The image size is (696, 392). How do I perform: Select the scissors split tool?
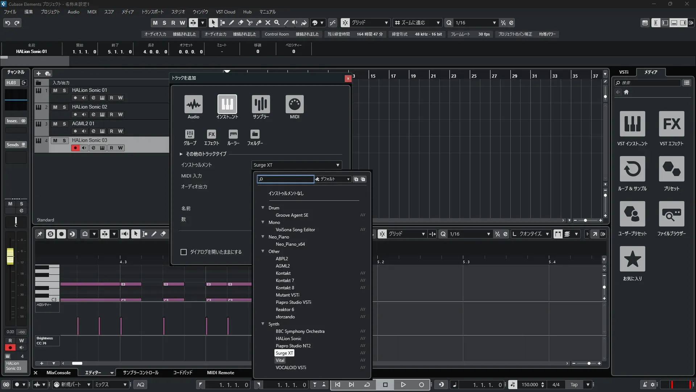tap(250, 23)
